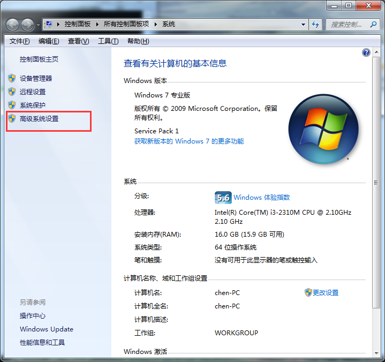
Task: Go back with the Back arrow button
Action: (12, 25)
